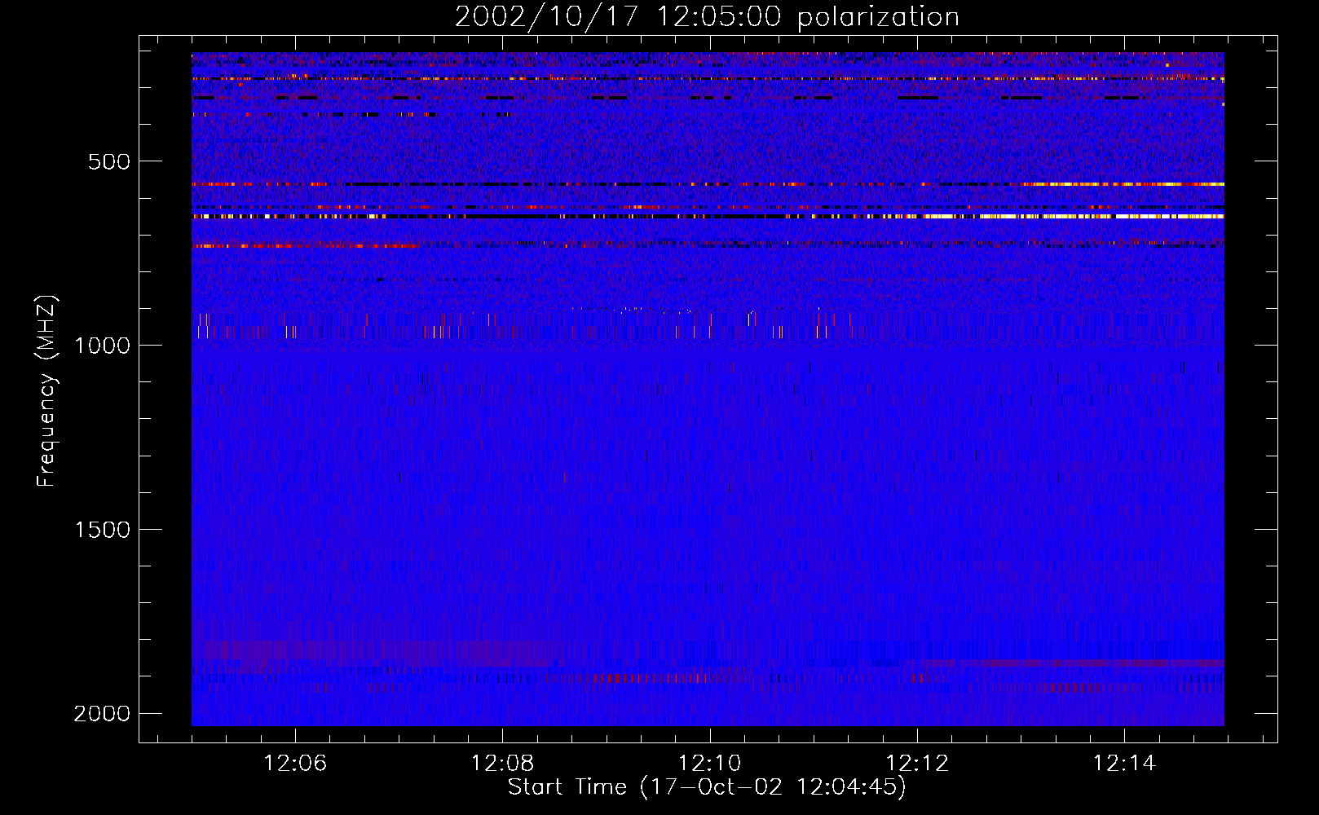Click the 12:08 time tick label
This screenshot has height=815, width=1319.
click(x=502, y=764)
